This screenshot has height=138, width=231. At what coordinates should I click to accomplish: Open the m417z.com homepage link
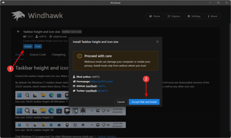pos(102,81)
